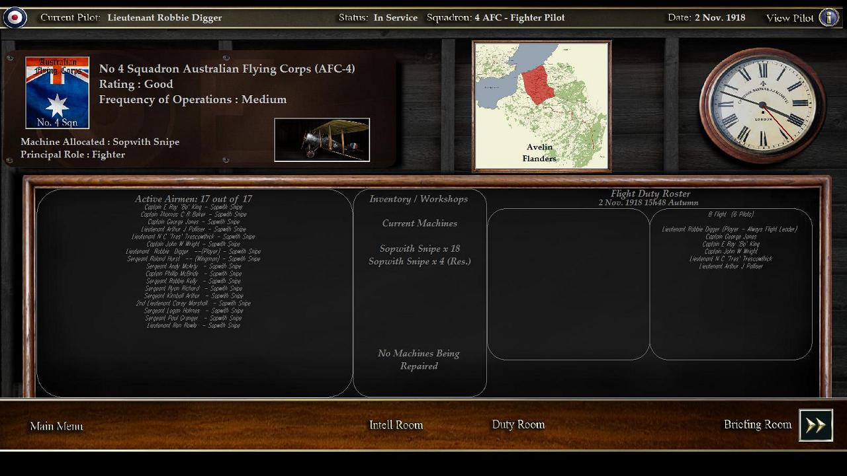Select Sergeant Andy McArly airman row
The image size is (847, 476).
point(193,266)
